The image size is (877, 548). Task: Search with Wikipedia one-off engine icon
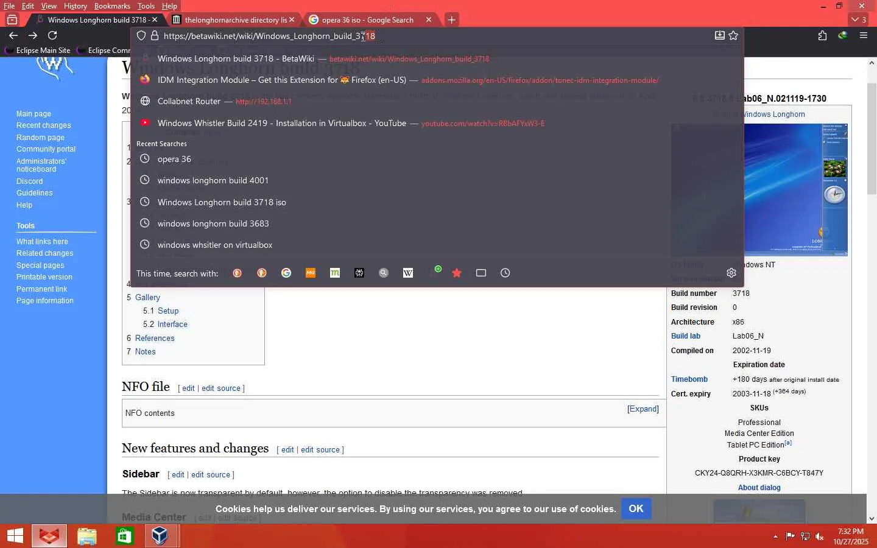pos(408,273)
